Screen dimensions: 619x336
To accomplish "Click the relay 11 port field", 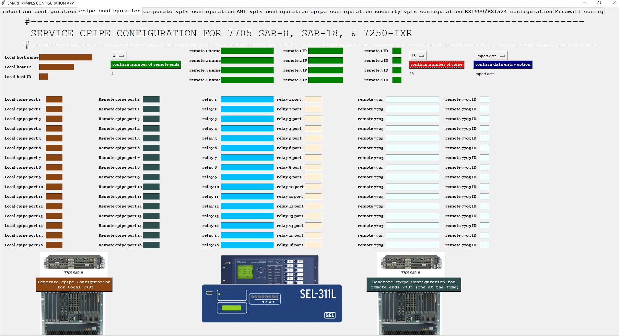I will click(313, 196).
